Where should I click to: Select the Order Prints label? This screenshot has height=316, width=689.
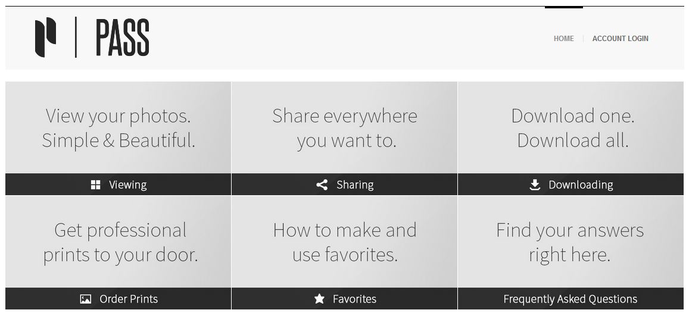[129, 299]
